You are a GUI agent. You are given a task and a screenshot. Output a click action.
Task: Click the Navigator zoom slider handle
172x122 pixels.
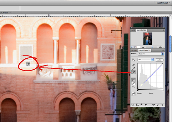(x=152, y=47)
